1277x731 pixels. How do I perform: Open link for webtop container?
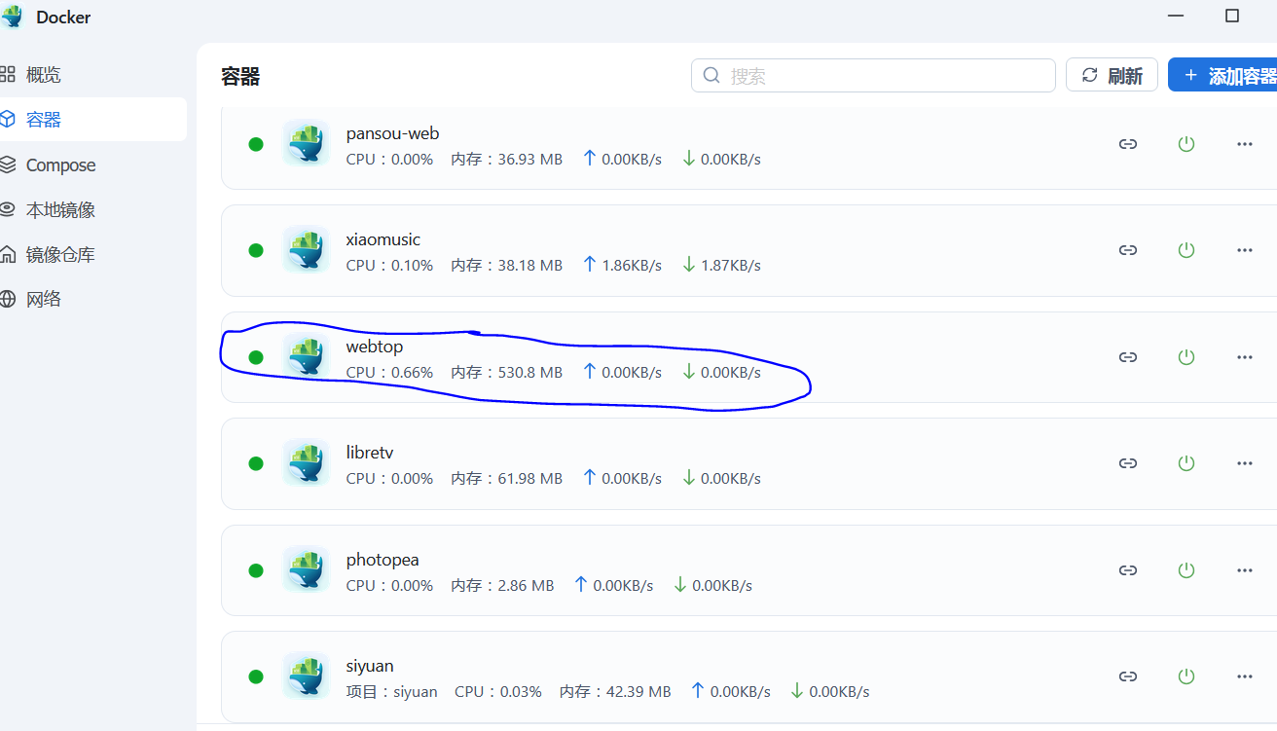click(1128, 357)
